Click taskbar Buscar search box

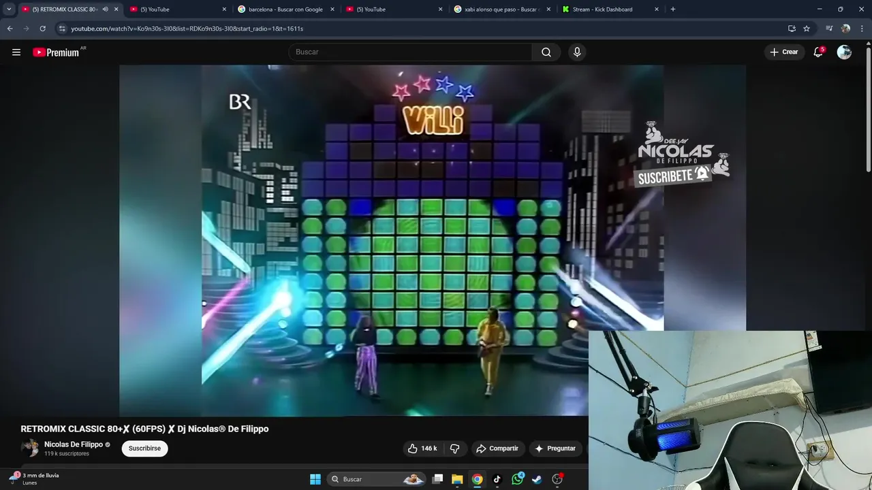click(377, 479)
